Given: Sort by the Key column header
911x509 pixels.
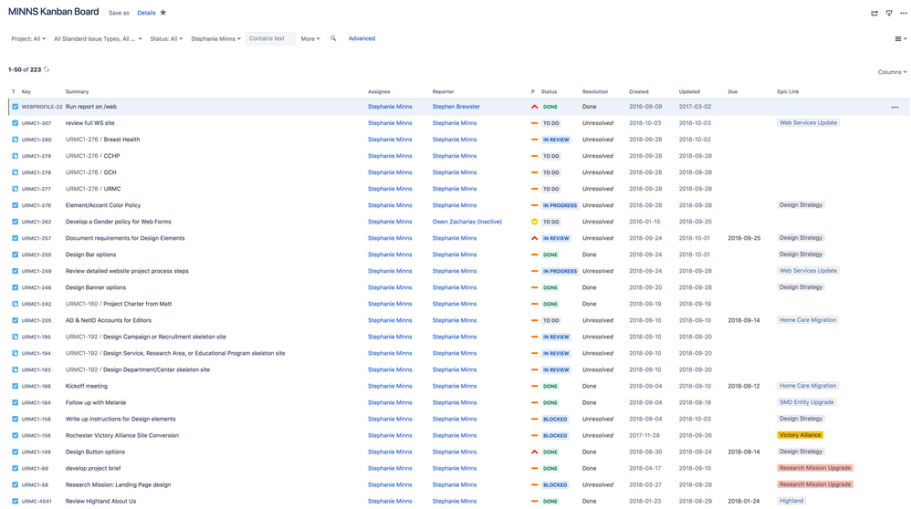Looking at the screenshot, I should (x=26, y=92).
